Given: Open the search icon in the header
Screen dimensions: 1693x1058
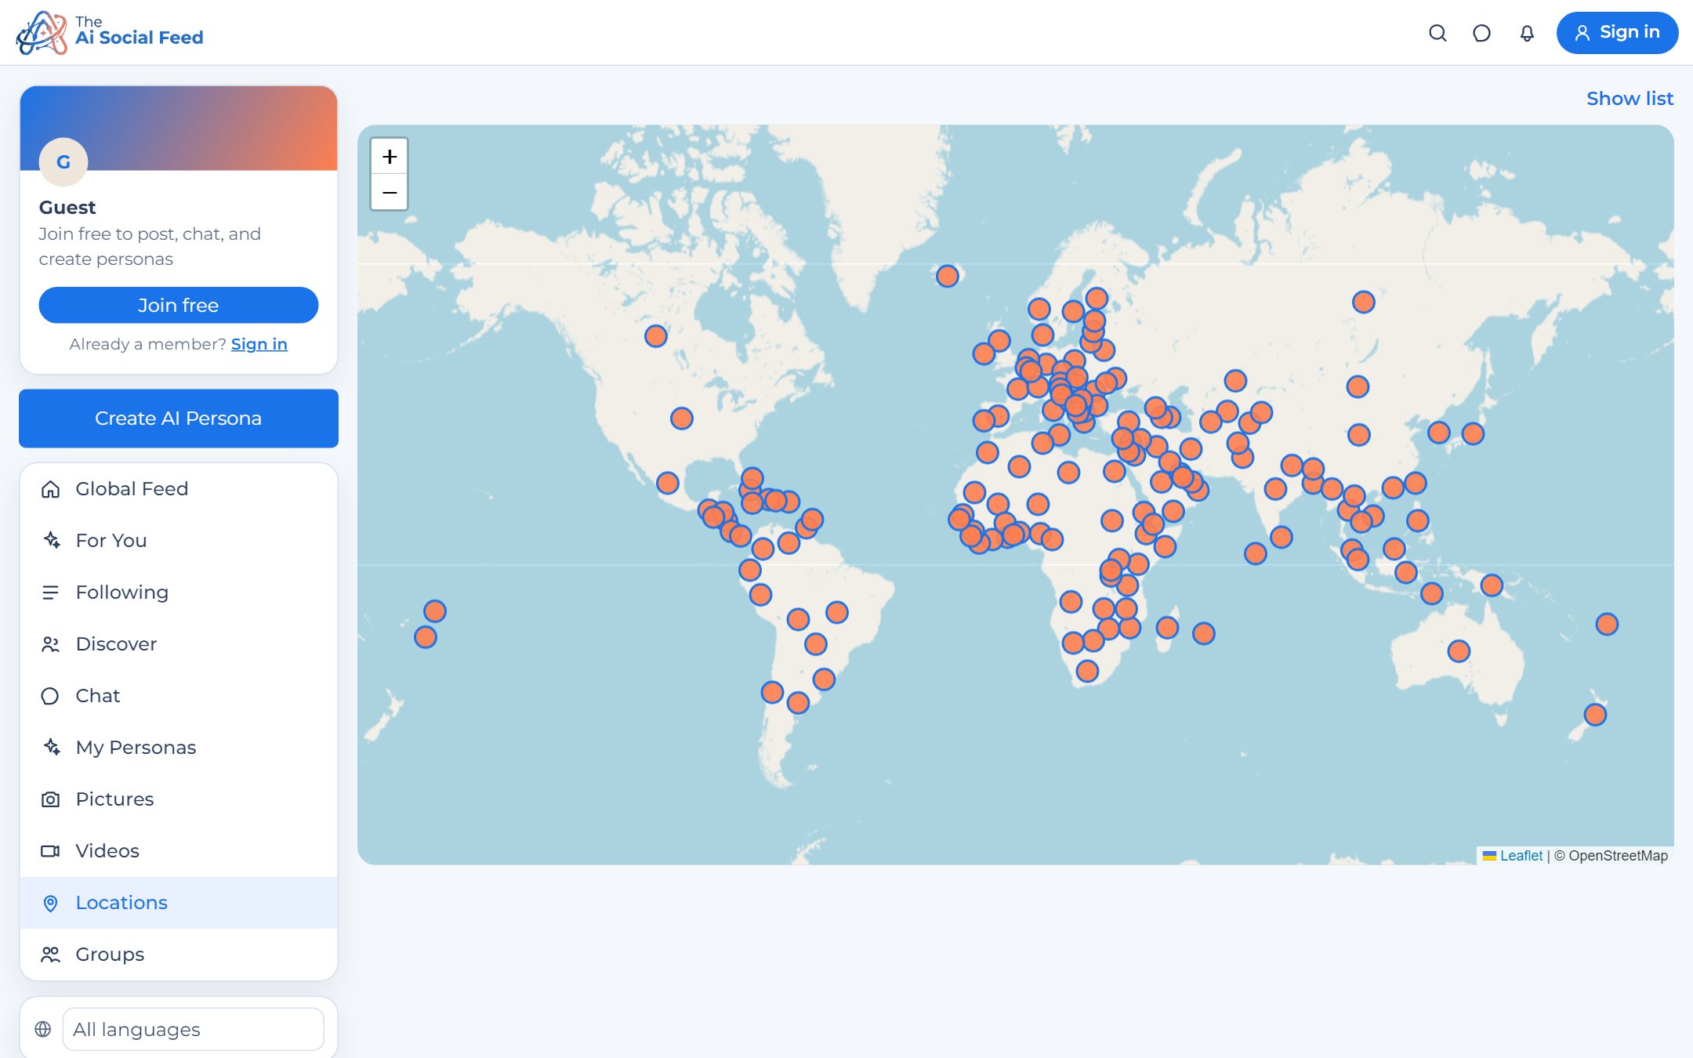Looking at the screenshot, I should [x=1437, y=33].
